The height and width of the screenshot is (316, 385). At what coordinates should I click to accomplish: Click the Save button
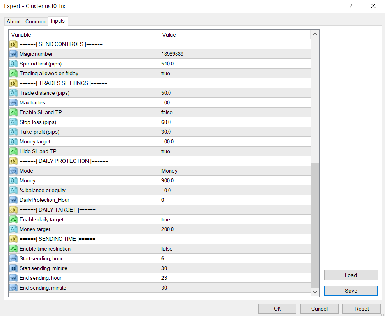point(351,291)
